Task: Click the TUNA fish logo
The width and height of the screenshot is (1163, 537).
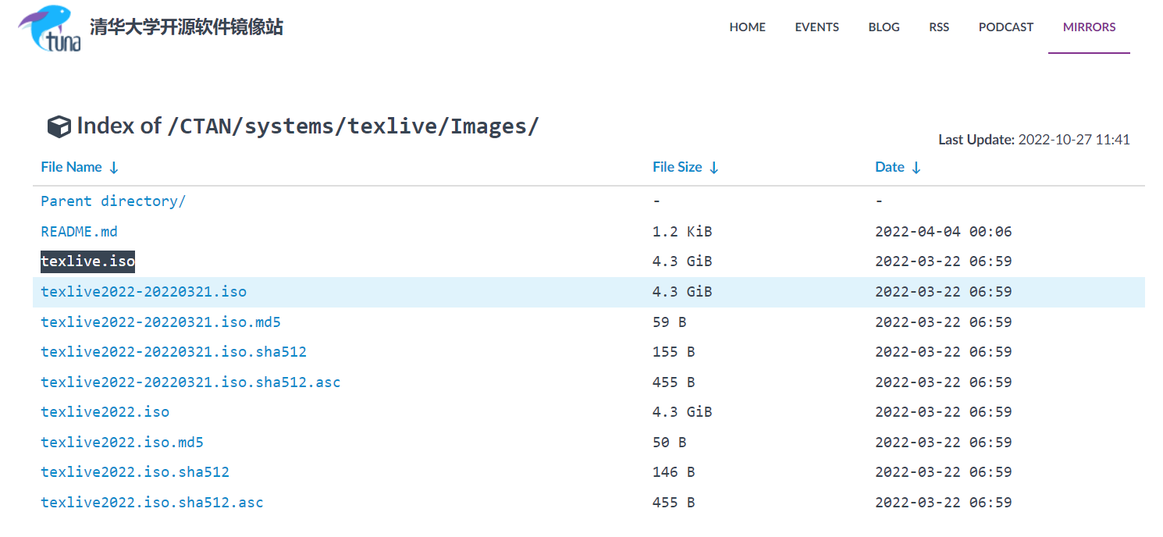Action: click(49, 28)
